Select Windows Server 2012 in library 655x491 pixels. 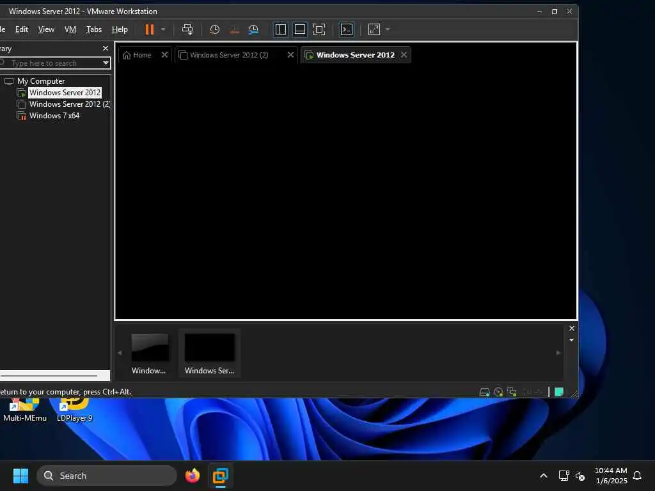(x=65, y=92)
